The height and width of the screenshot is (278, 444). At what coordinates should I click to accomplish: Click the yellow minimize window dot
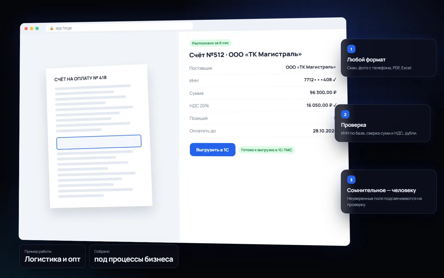32,28
